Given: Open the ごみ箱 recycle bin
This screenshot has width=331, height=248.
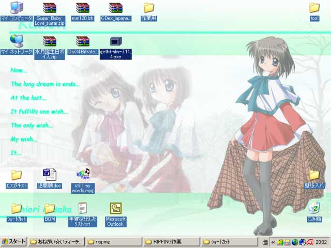Looking at the screenshot, I should [x=314, y=208].
